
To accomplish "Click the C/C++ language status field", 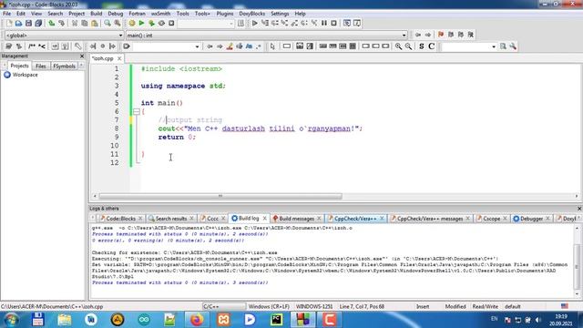I will pyautogui.click(x=224, y=306).
